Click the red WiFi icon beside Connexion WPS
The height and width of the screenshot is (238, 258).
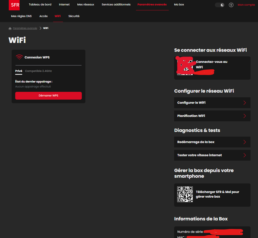click(19, 57)
